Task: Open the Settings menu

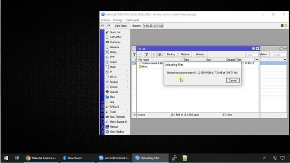Action: click(x=118, y=20)
